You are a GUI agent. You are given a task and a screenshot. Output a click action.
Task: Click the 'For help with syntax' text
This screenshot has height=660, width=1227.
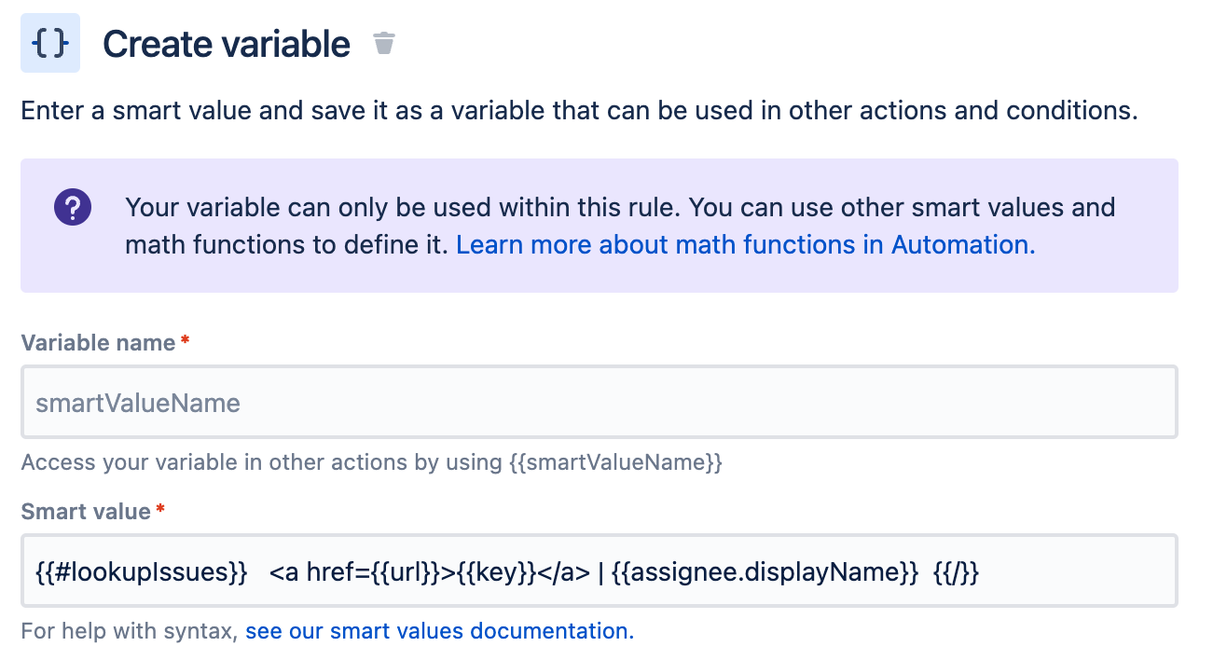(x=130, y=631)
